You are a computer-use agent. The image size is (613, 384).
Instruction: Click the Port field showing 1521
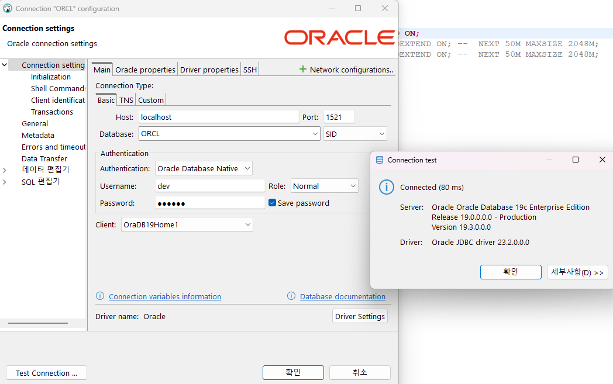(339, 117)
